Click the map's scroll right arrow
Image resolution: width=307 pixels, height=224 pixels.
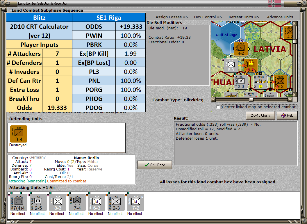(x=290, y=99)
